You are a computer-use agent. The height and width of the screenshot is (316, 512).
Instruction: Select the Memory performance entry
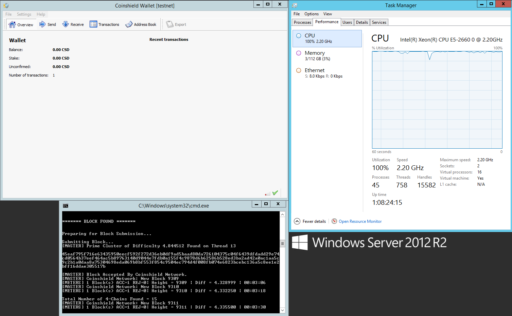point(327,56)
